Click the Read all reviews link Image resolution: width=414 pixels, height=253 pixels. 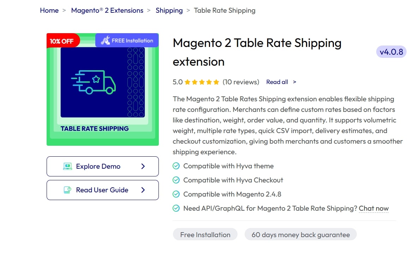(x=277, y=82)
